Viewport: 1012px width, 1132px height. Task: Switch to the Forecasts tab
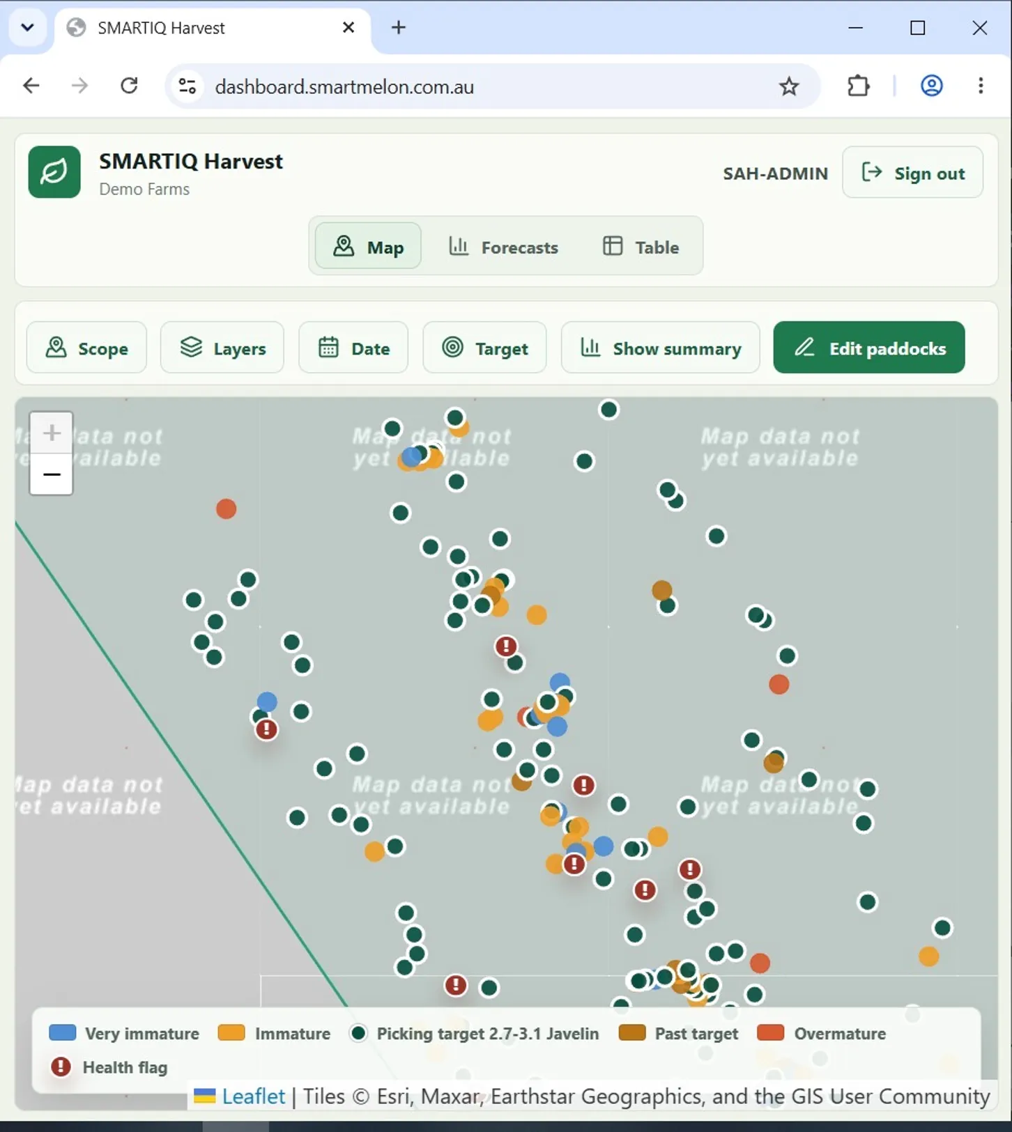click(x=504, y=246)
